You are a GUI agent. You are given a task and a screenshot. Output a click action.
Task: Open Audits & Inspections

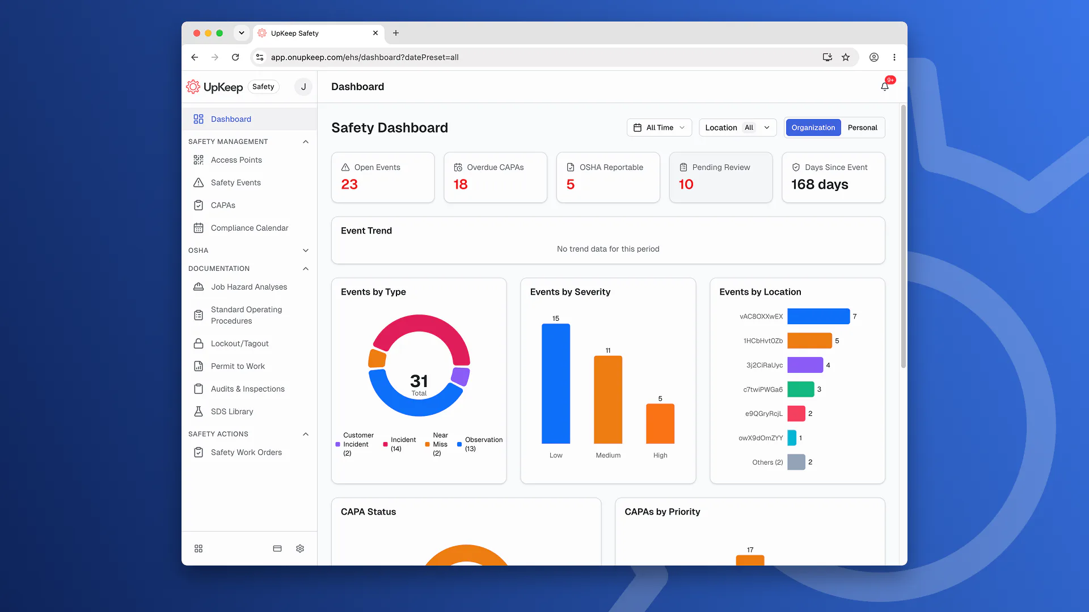[x=249, y=389]
